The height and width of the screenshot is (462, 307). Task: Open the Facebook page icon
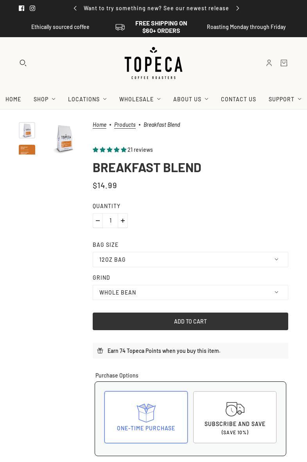click(x=22, y=8)
